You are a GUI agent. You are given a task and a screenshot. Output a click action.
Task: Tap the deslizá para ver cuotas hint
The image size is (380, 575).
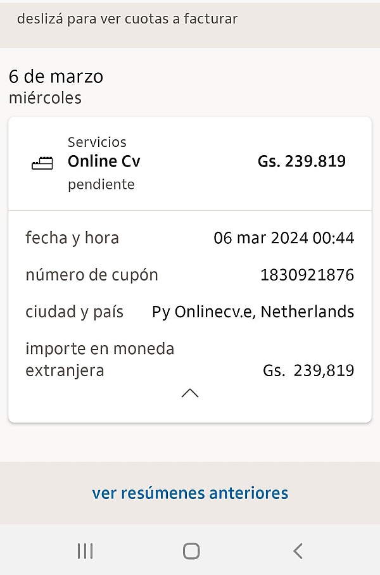tap(127, 18)
